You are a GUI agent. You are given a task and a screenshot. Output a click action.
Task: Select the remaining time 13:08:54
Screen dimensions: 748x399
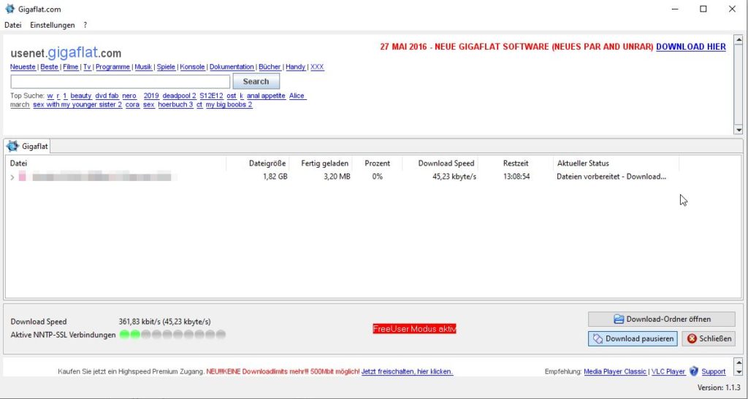[516, 177]
